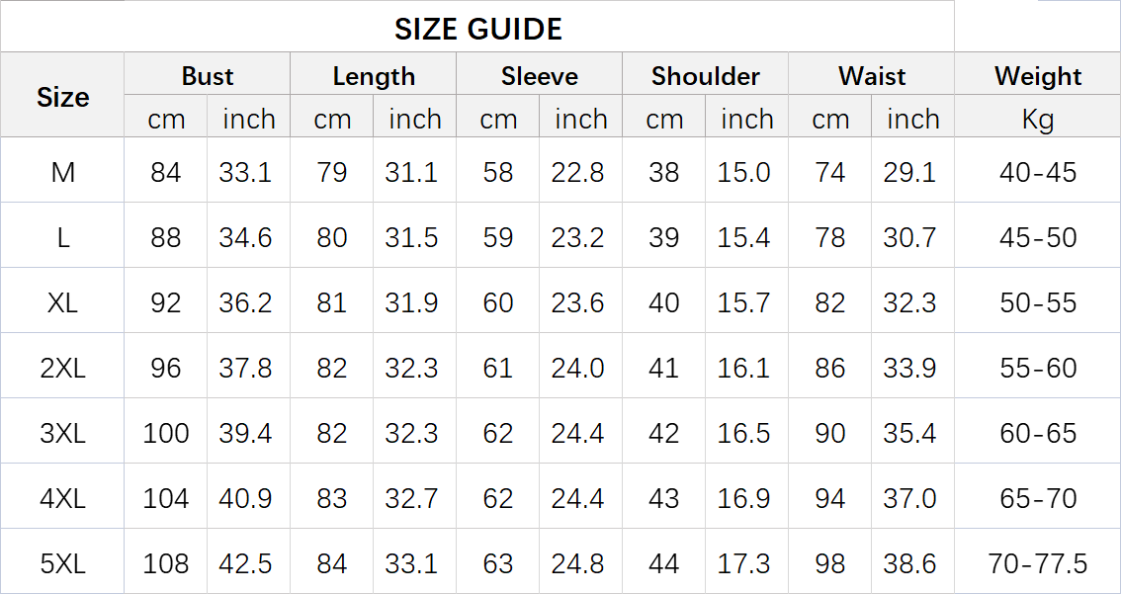Click the SIZE GUIDE title
This screenshot has height=594, width=1121.
point(478,29)
